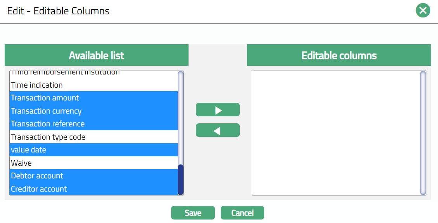This screenshot has height=223, width=438.
Task: Save the editable columns selection
Action: click(193, 213)
